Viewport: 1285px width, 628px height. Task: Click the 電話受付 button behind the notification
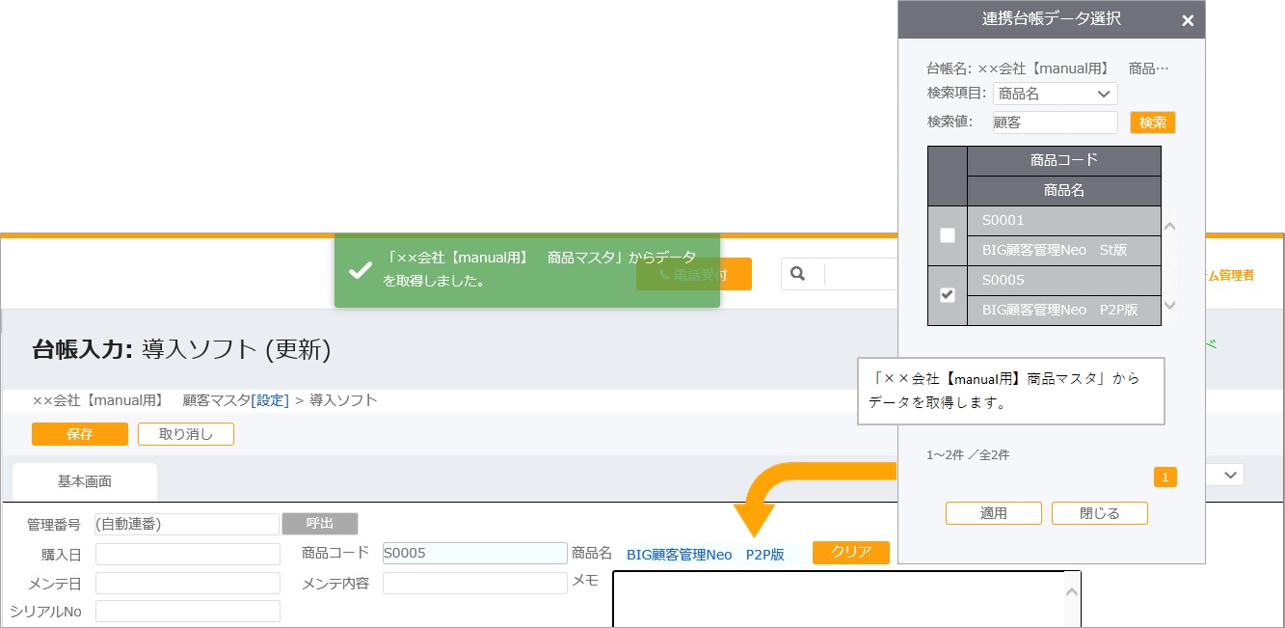pyautogui.click(x=694, y=274)
